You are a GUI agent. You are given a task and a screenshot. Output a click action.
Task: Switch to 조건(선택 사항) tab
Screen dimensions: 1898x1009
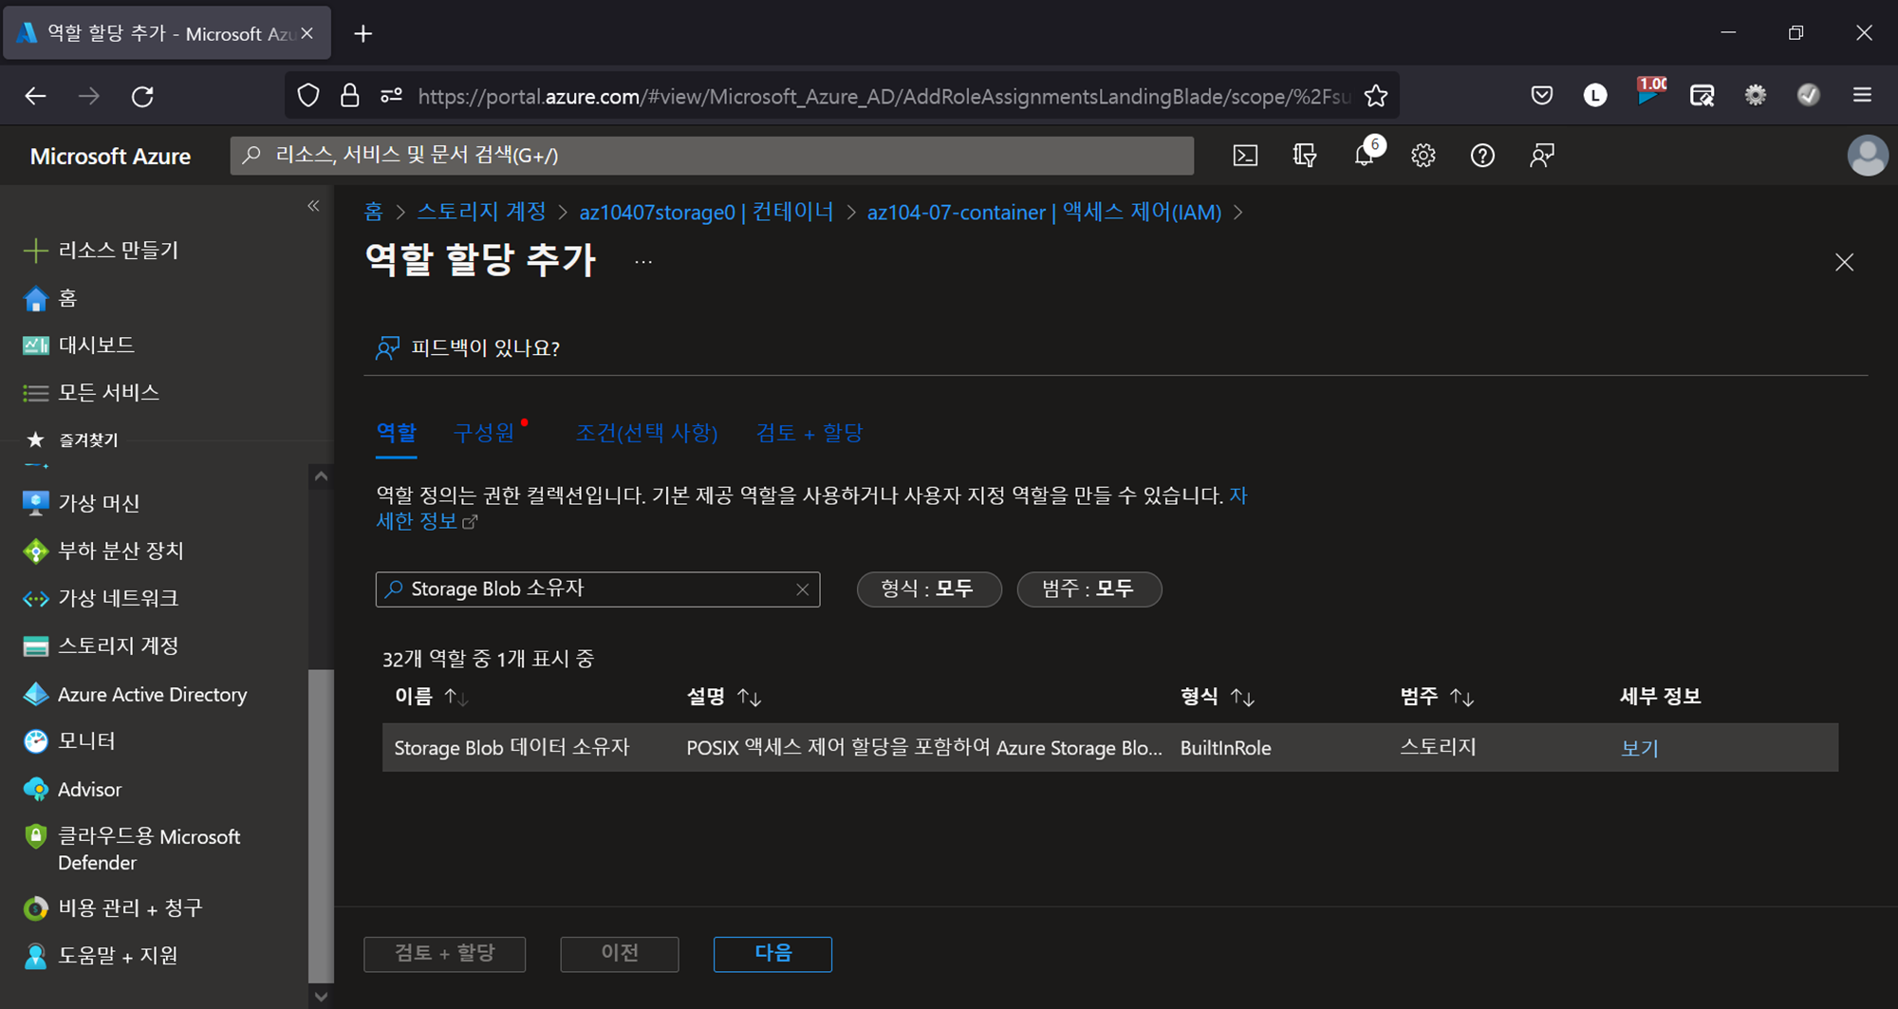coord(646,433)
